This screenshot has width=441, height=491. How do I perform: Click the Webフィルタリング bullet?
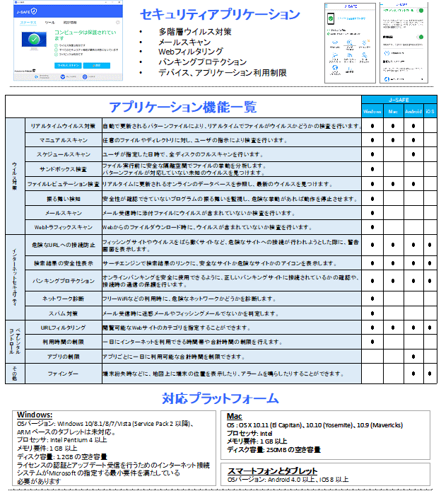pyautogui.click(x=191, y=52)
